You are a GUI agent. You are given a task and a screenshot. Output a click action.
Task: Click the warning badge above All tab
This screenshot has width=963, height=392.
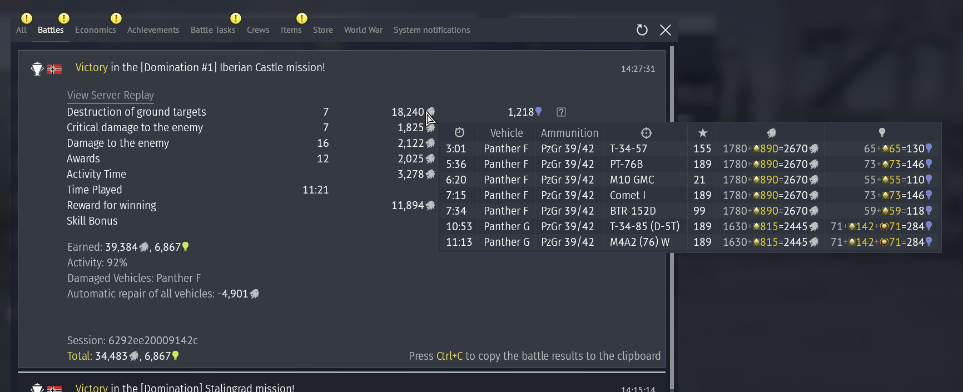pyautogui.click(x=27, y=18)
